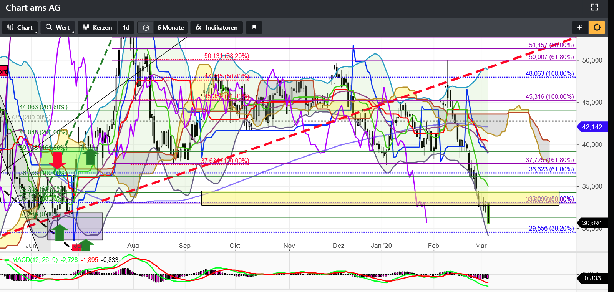Image resolution: width=614 pixels, height=292 pixels.
Task: Click the 50,000 price axis label
Action: click(x=592, y=60)
